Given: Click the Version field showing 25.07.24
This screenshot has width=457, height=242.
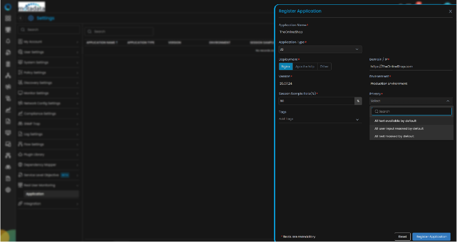Looking at the screenshot, I should (320, 83).
